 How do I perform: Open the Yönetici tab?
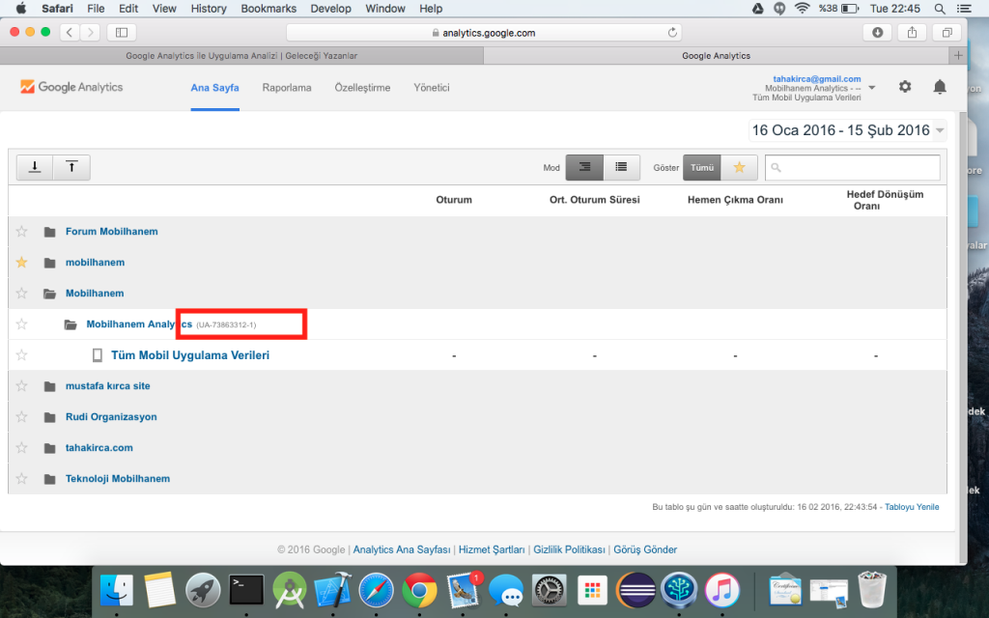coord(432,88)
